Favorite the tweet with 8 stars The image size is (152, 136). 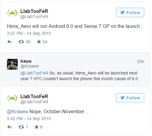37,127
